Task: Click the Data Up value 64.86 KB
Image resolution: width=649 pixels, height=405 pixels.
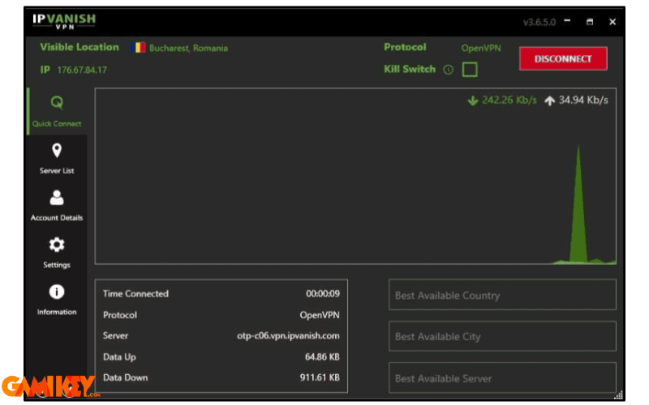Action: [322, 356]
